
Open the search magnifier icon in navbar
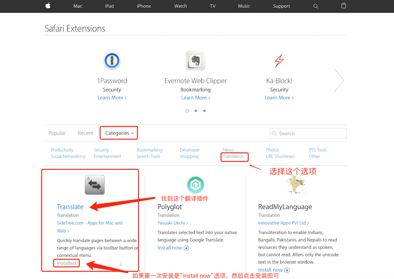point(316,6)
